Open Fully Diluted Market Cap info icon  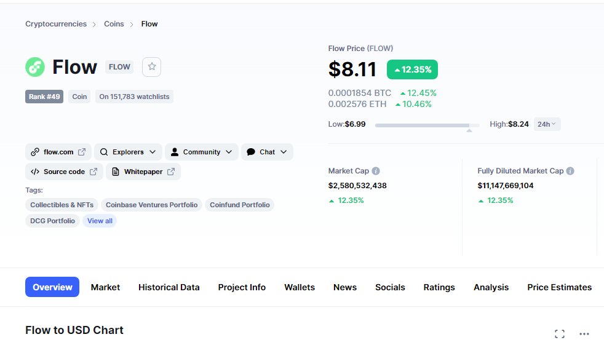(x=570, y=171)
